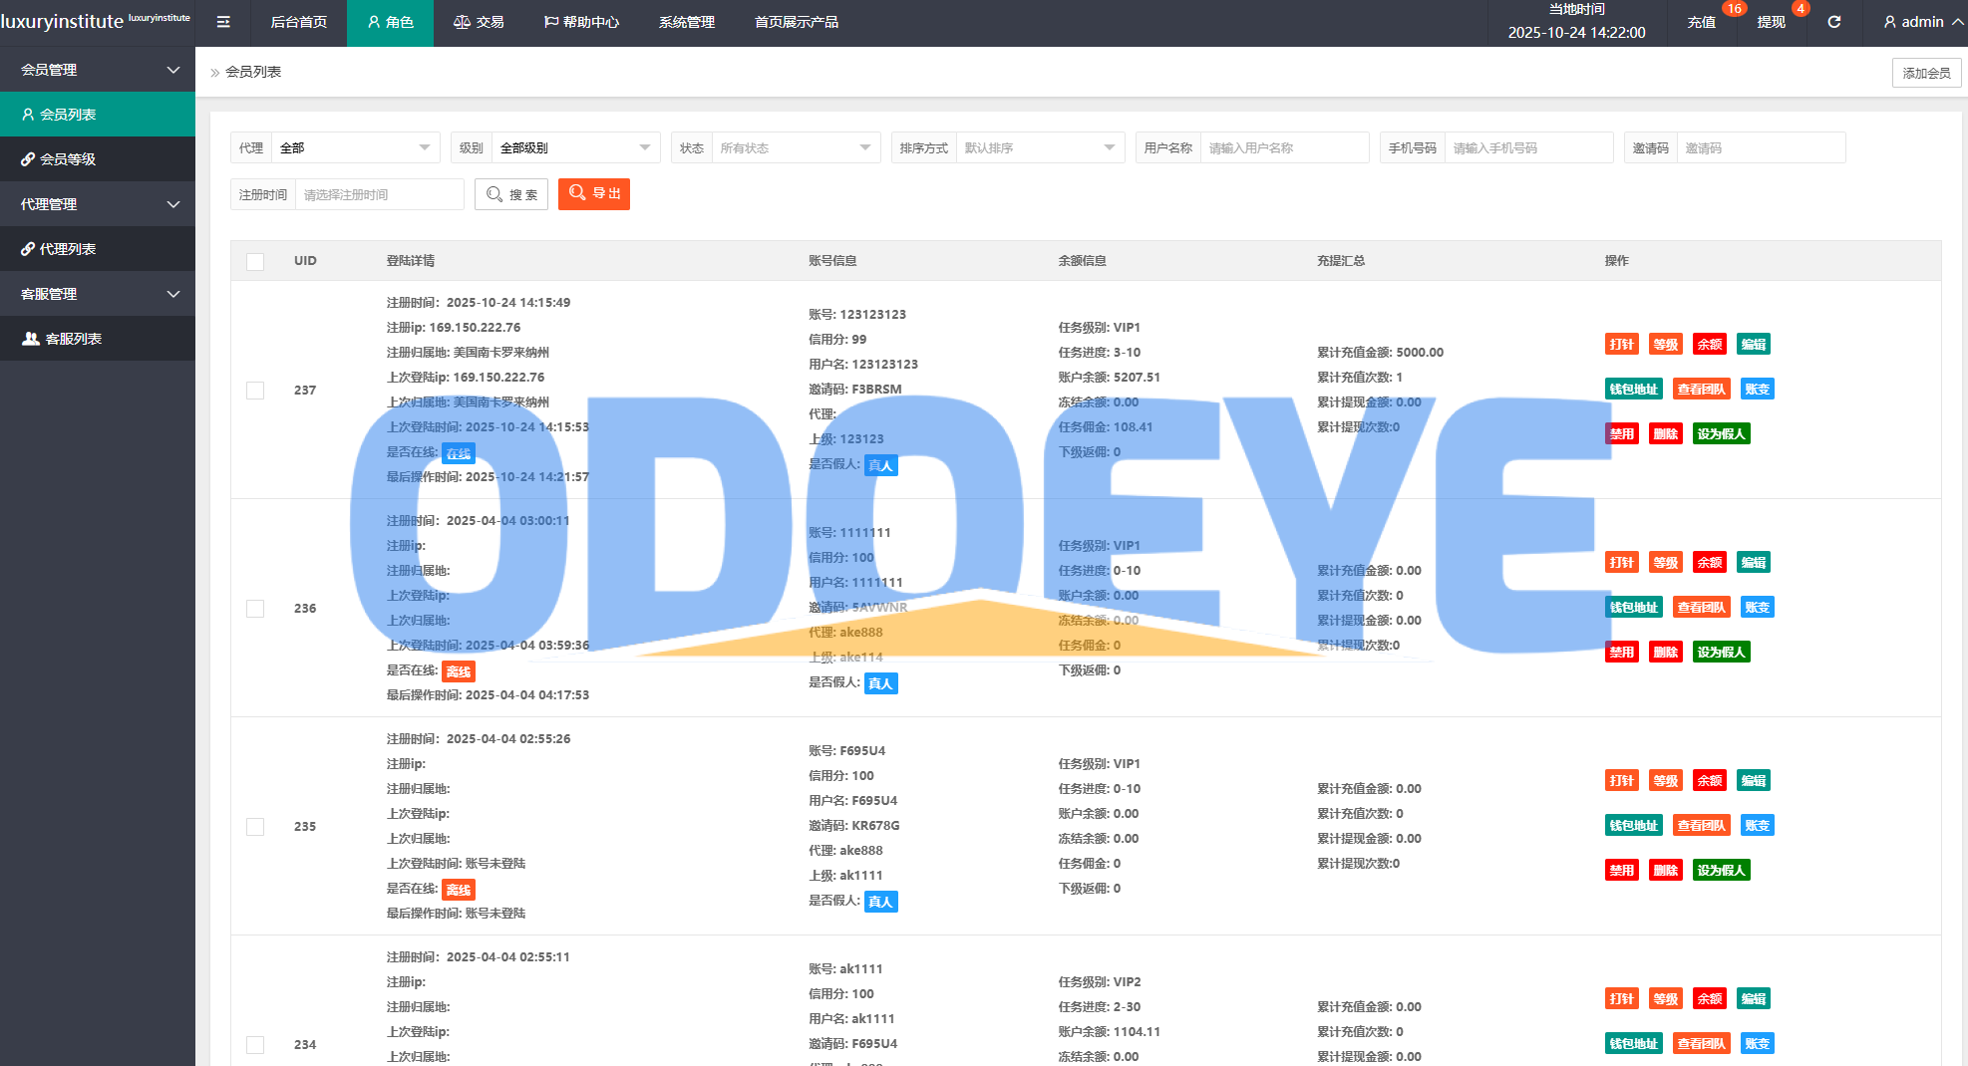Click the hamburger menu collapse icon
The height and width of the screenshot is (1066, 1968).
pyautogui.click(x=223, y=22)
